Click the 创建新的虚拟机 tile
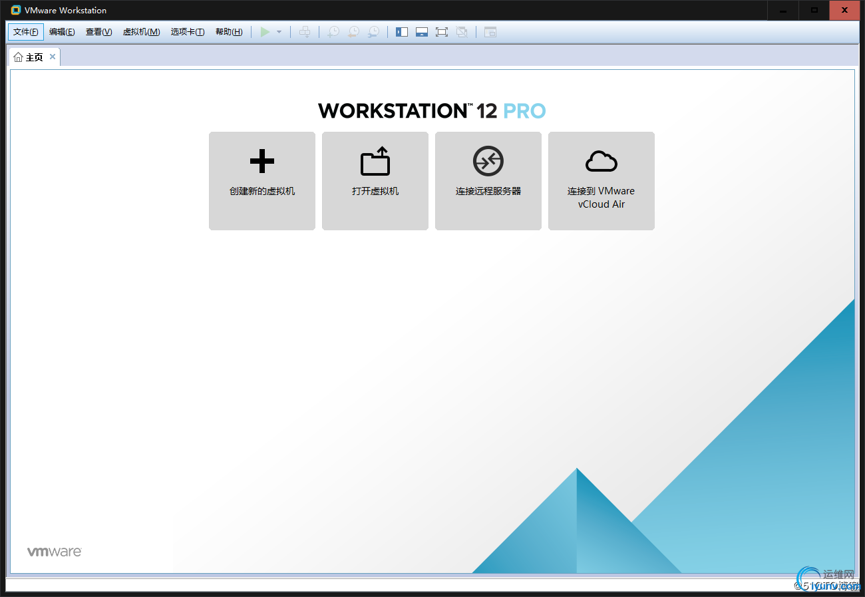Screen dimensions: 865x597 (x=262, y=181)
